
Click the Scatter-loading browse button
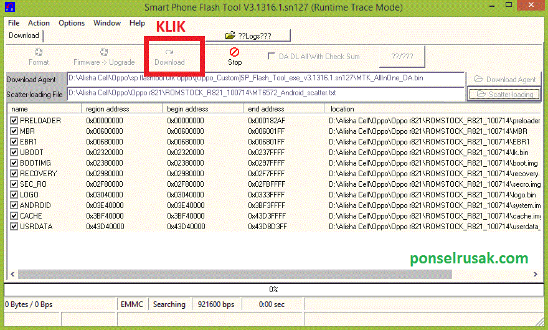point(504,94)
